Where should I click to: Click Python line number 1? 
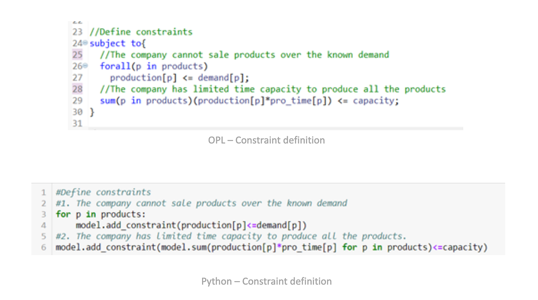click(x=44, y=192)
